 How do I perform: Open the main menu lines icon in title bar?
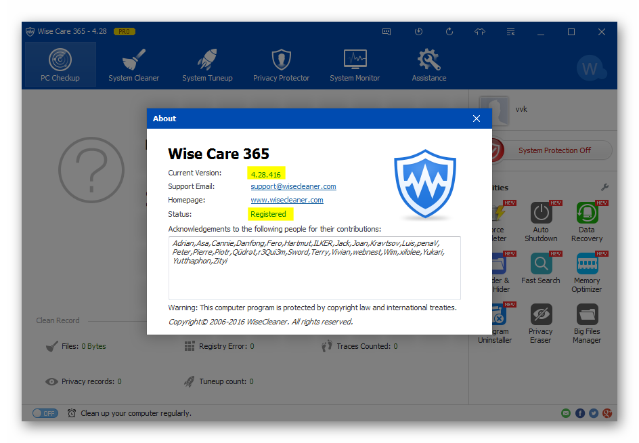point(510,32)
